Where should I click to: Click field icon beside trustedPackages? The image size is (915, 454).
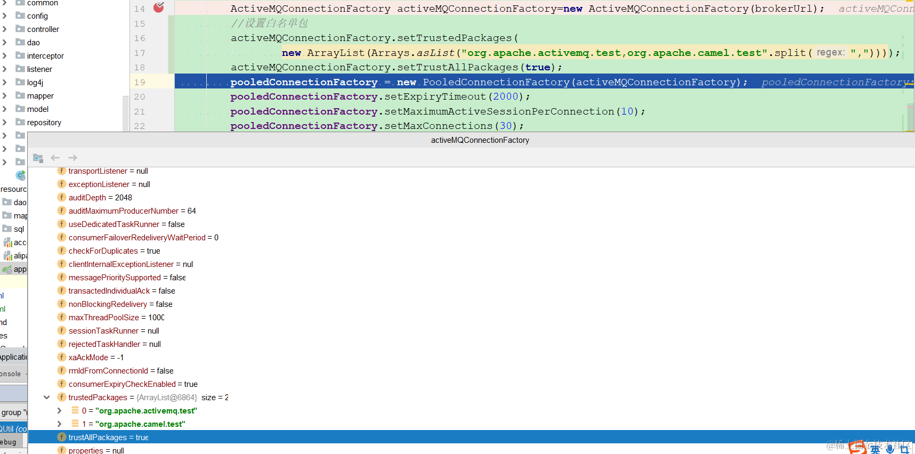click(x=62, y=398)
